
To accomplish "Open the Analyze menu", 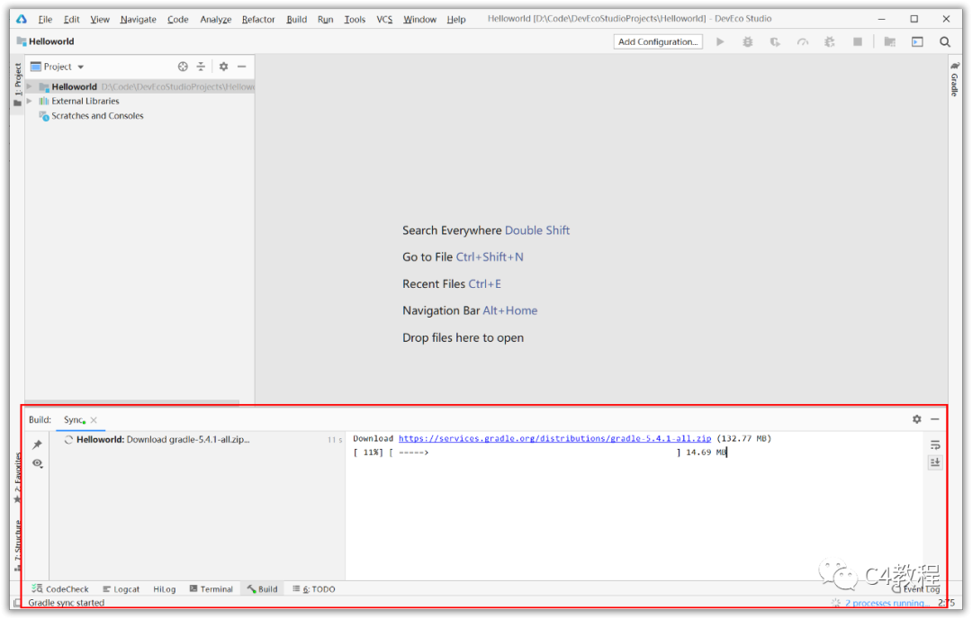I will click(216, 19).
